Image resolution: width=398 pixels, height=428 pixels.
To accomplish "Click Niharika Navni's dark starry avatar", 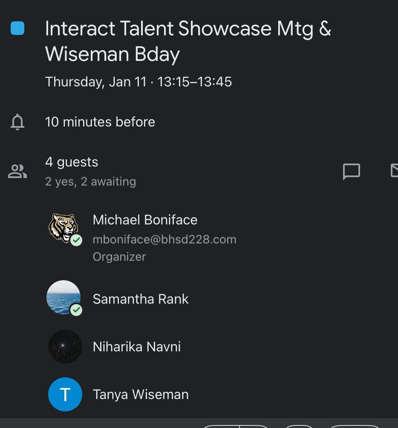I will pyautogui.click(x=65, y=347).
